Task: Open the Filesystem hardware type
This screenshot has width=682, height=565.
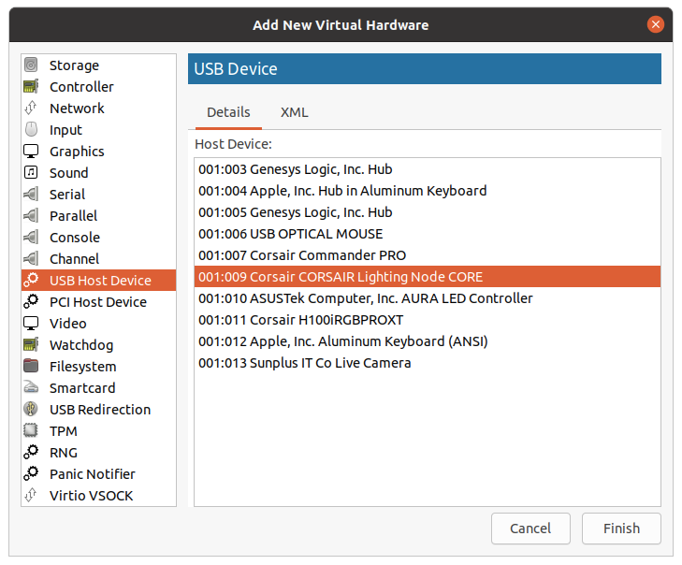Action: (x=82, y=367)
